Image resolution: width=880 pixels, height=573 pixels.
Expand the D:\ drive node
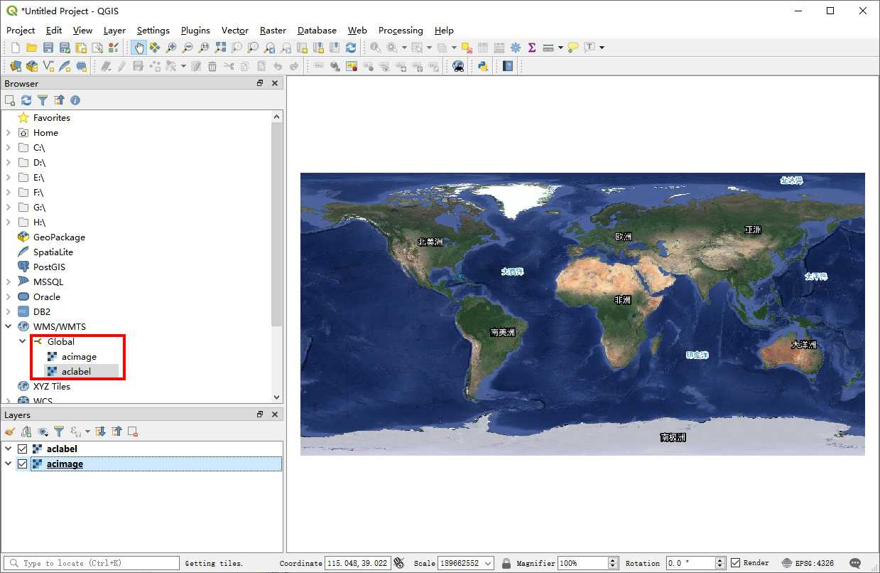(8, 162)
